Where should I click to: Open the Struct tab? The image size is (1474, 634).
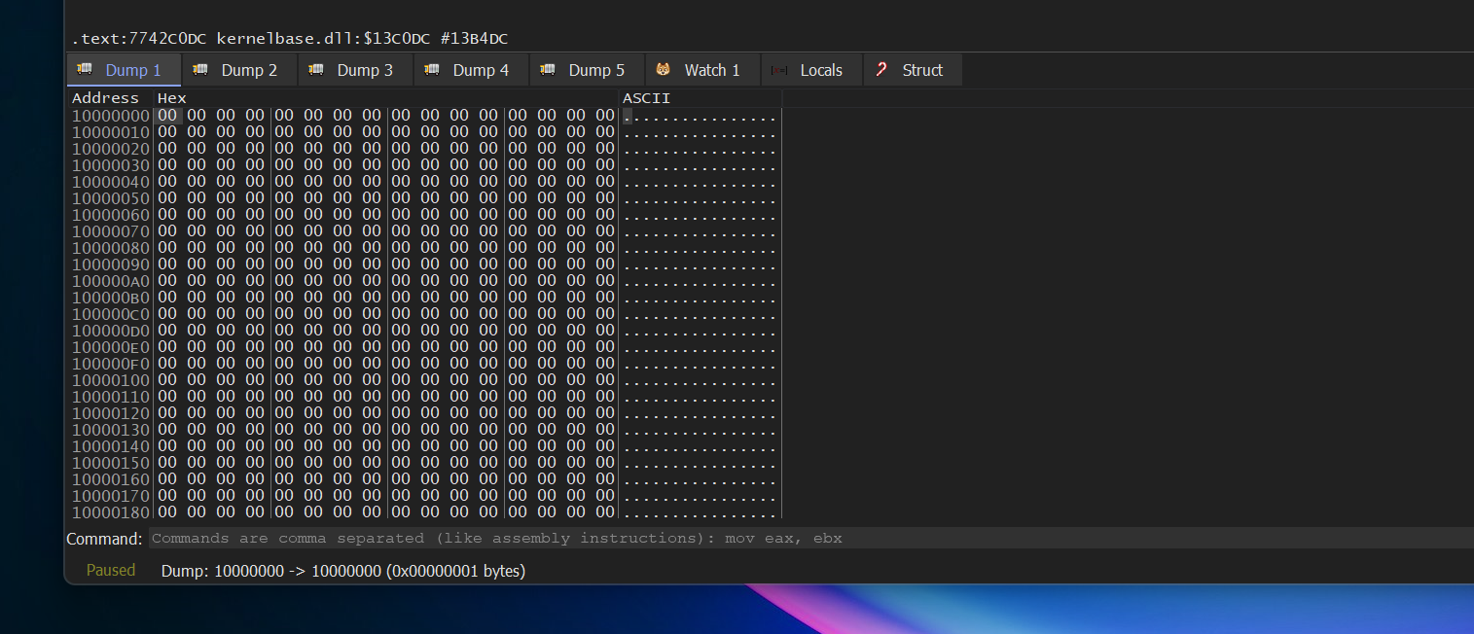[x=921, y=70]
